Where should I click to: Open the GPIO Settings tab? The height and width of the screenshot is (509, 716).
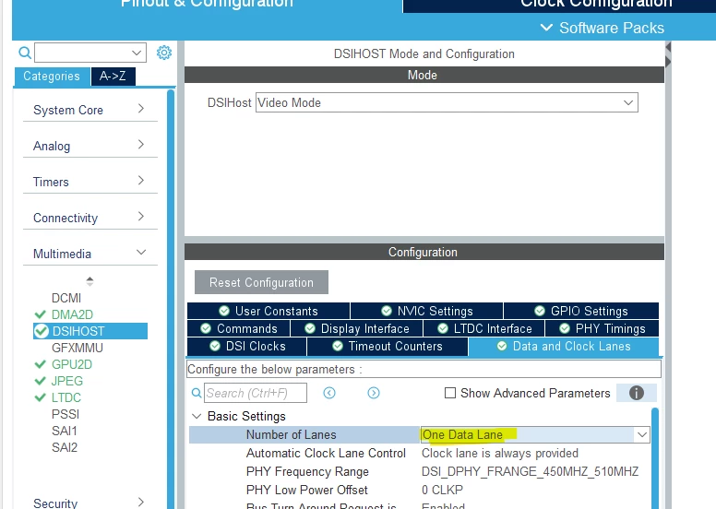(581, 311)
